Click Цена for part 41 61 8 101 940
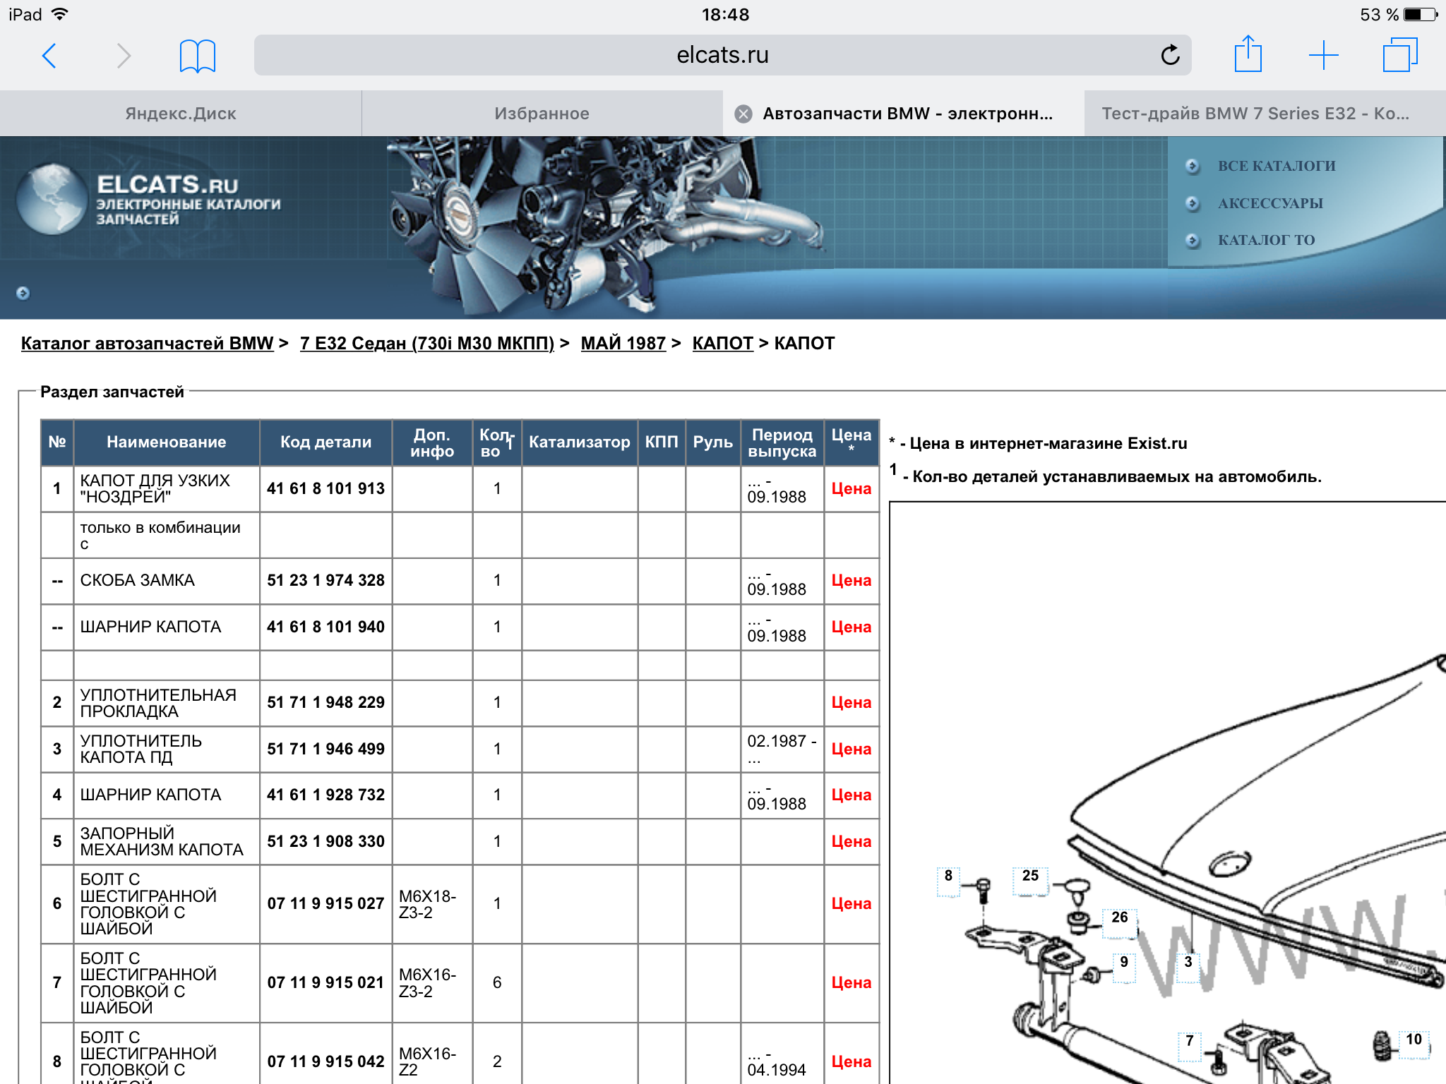The image size is (1446, 1084). (851, 627)
